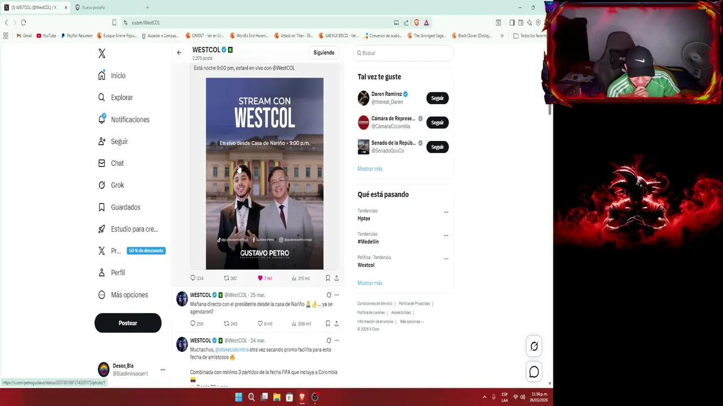Bookmark the Stream con Westcol post
723x406 pixels.
point(328,278)
